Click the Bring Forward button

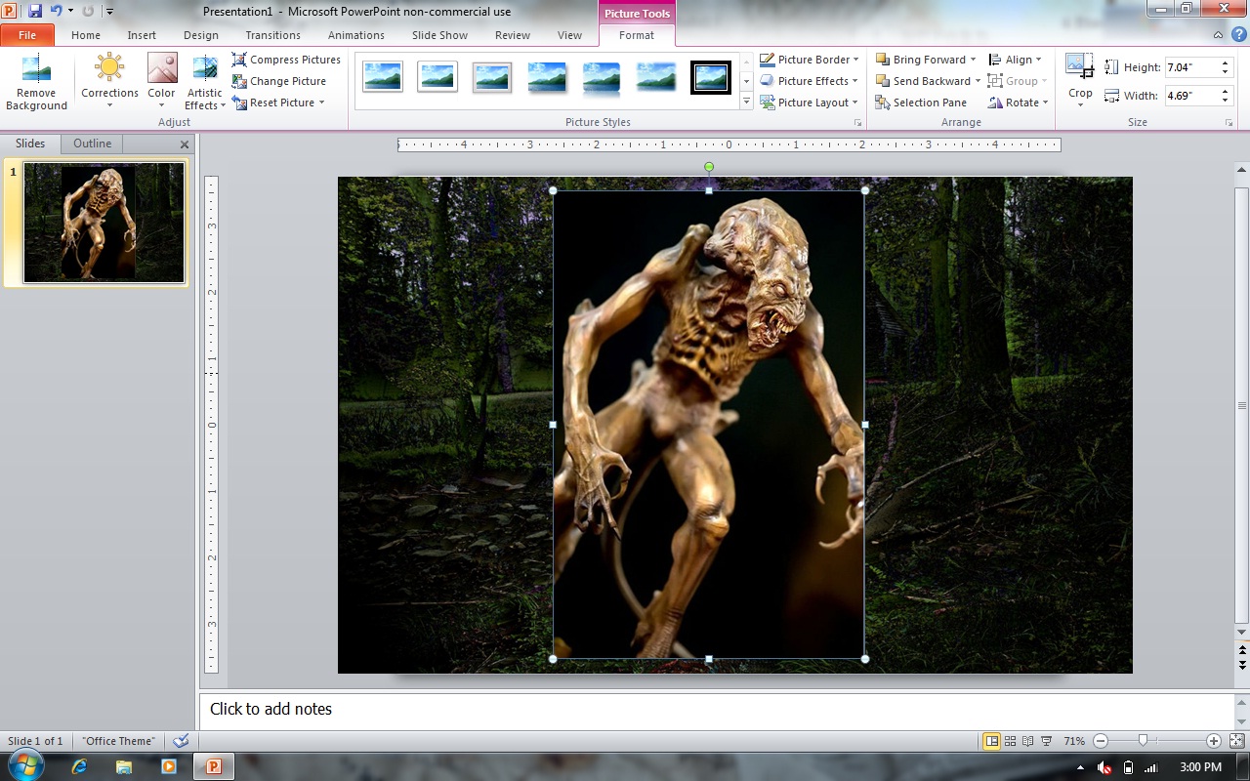[x=920, y=60]
